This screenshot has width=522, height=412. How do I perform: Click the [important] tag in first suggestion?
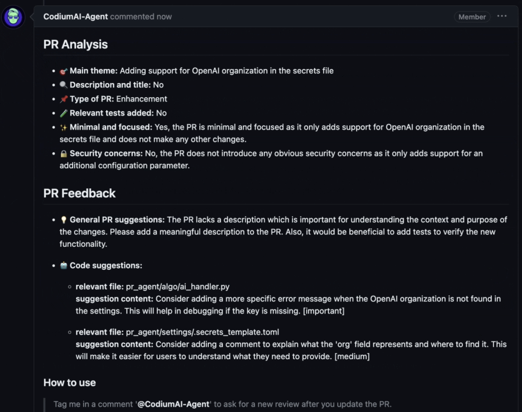(x=324, y=311)
